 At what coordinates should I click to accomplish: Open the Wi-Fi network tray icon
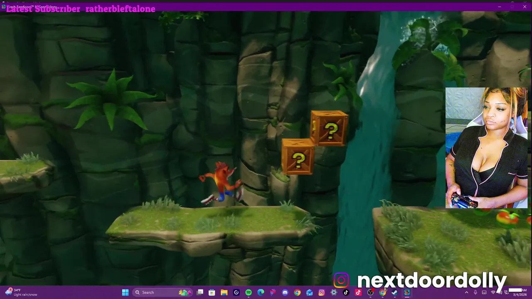tap(493, 292)
